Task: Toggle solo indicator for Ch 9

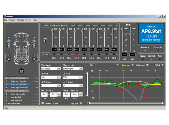Action: pos(114,26)
